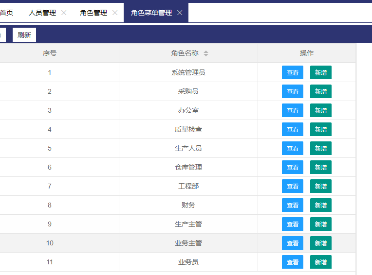Select the 系统管理员 role name cell
The image size is (372, 275).
point(188,72)
